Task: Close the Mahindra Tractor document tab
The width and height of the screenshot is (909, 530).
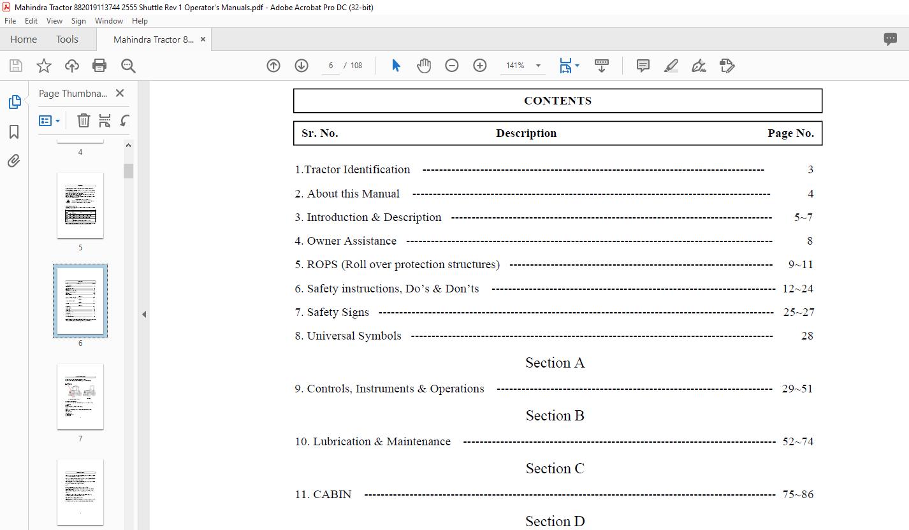Action: pyautogui.click(x=203, y=39)
